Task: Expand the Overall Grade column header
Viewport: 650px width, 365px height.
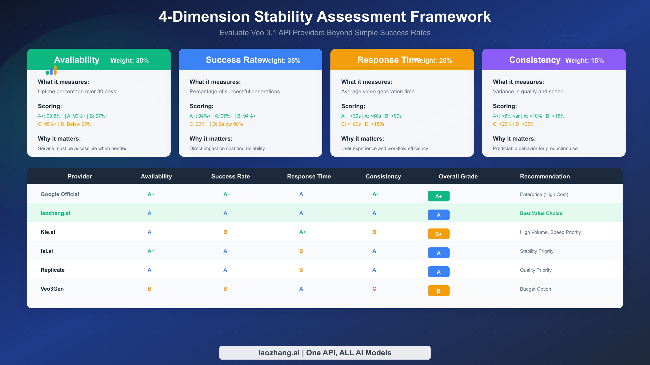Action: pos(458,176)
